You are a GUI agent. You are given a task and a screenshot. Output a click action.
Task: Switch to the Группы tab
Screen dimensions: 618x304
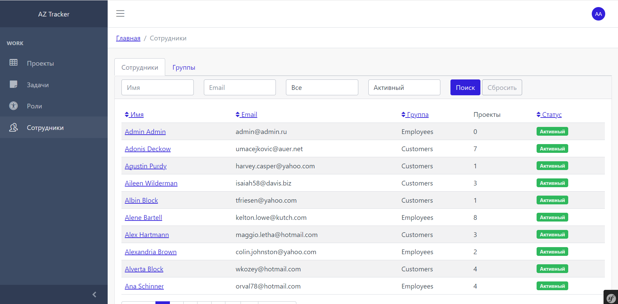[184, 67]
